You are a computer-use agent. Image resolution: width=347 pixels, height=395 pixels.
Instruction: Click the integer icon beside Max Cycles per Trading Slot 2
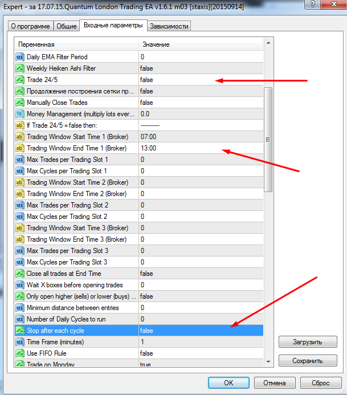(20, 217)
